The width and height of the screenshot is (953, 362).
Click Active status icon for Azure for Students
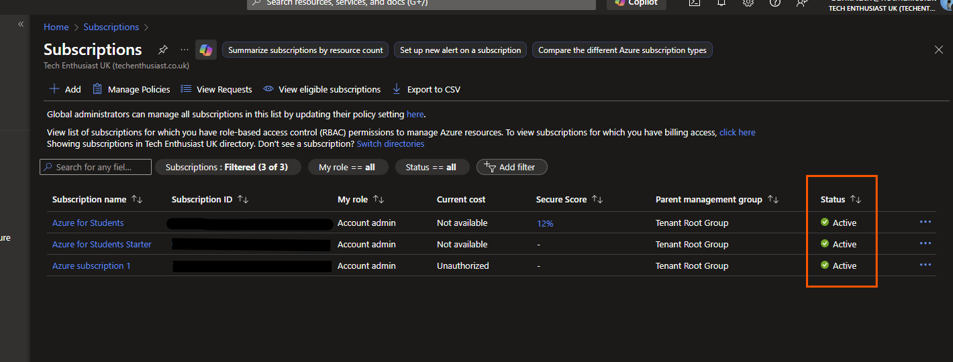825,223
